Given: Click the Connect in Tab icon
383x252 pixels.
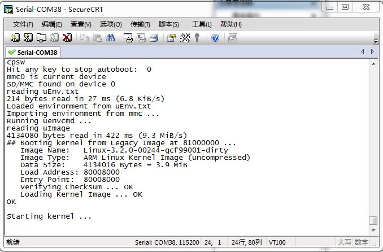Looking at the screenshot, I should coord(41,38).
